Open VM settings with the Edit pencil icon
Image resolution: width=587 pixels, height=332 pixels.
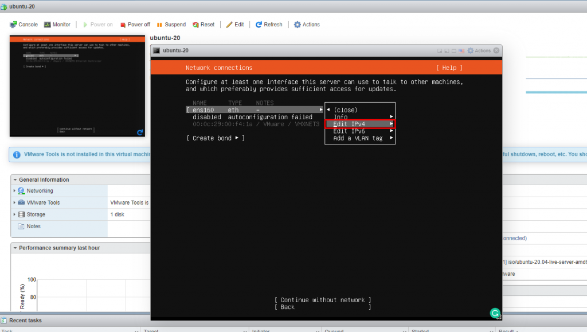click(x=234, y=24)
